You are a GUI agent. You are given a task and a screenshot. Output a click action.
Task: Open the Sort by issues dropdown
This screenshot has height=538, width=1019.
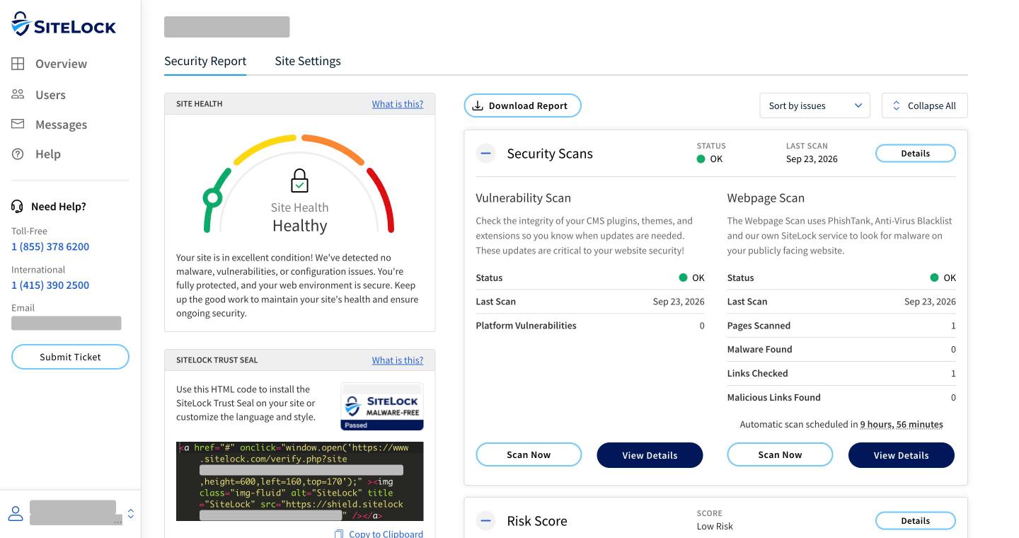point(815,105)
